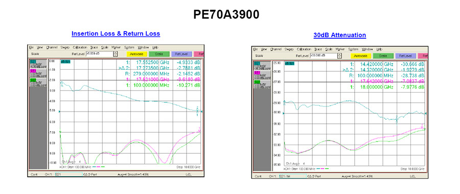Viewport: 460px width, 194px height.
Task: Open Marker menu in Insertion Loss window
Action: 116,47
